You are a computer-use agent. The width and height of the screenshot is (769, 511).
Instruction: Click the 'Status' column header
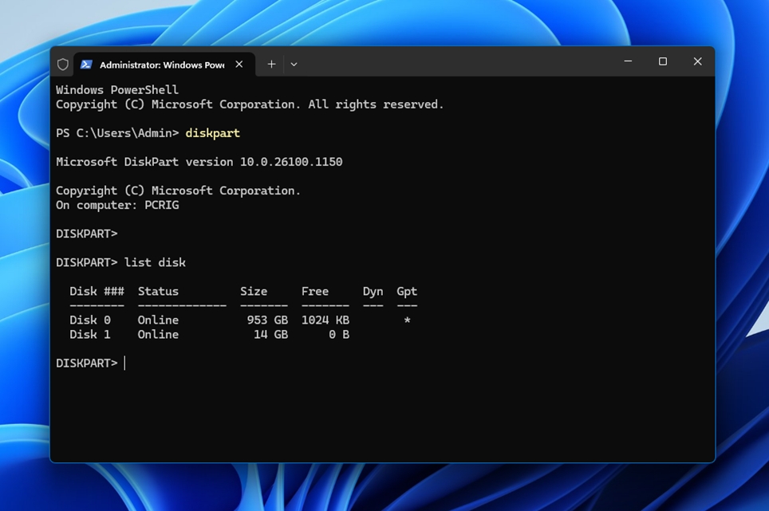click(x=158, y=292)
